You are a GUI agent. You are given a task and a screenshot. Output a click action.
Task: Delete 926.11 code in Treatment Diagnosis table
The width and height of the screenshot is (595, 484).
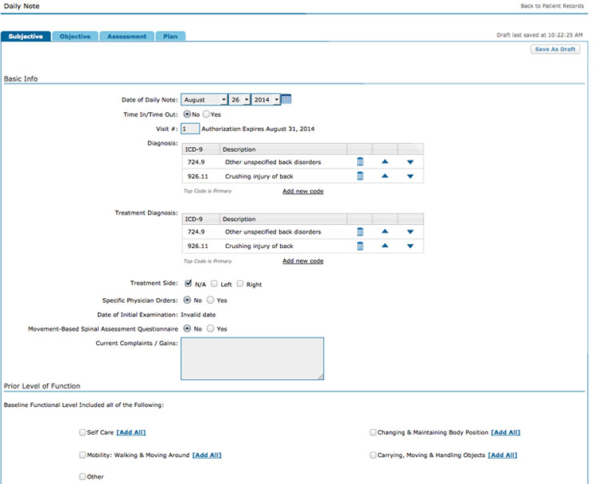[360, 246]
